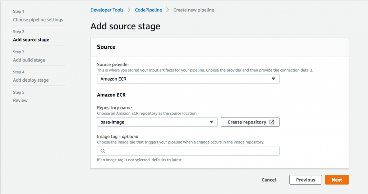Go to the CodePipeline breadcrumb link
Screen dimensions: 368x194
click(148, 10)
